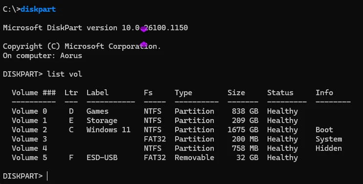Click Volume 1 in the list
This screenshot has width=363, height=184.
click(29, 121)
